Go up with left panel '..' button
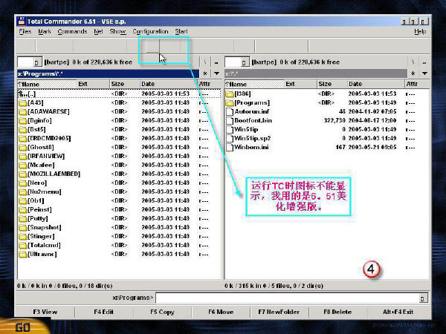The width and height of the screenshot is (446, 334). [216, 62]
